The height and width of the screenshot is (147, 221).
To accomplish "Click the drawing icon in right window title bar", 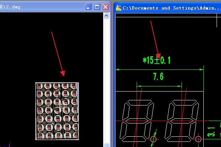I will click(119, 8).
